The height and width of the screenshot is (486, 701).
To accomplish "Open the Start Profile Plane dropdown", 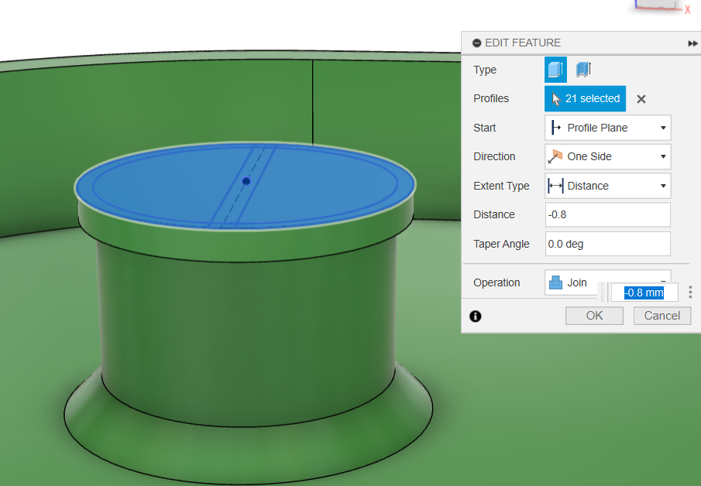I will (608, 128).
